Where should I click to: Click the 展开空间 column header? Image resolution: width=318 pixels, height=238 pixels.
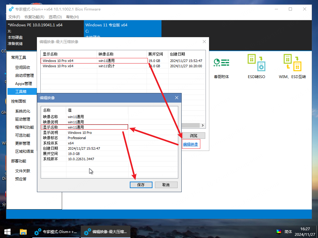[x=157, y=54]
